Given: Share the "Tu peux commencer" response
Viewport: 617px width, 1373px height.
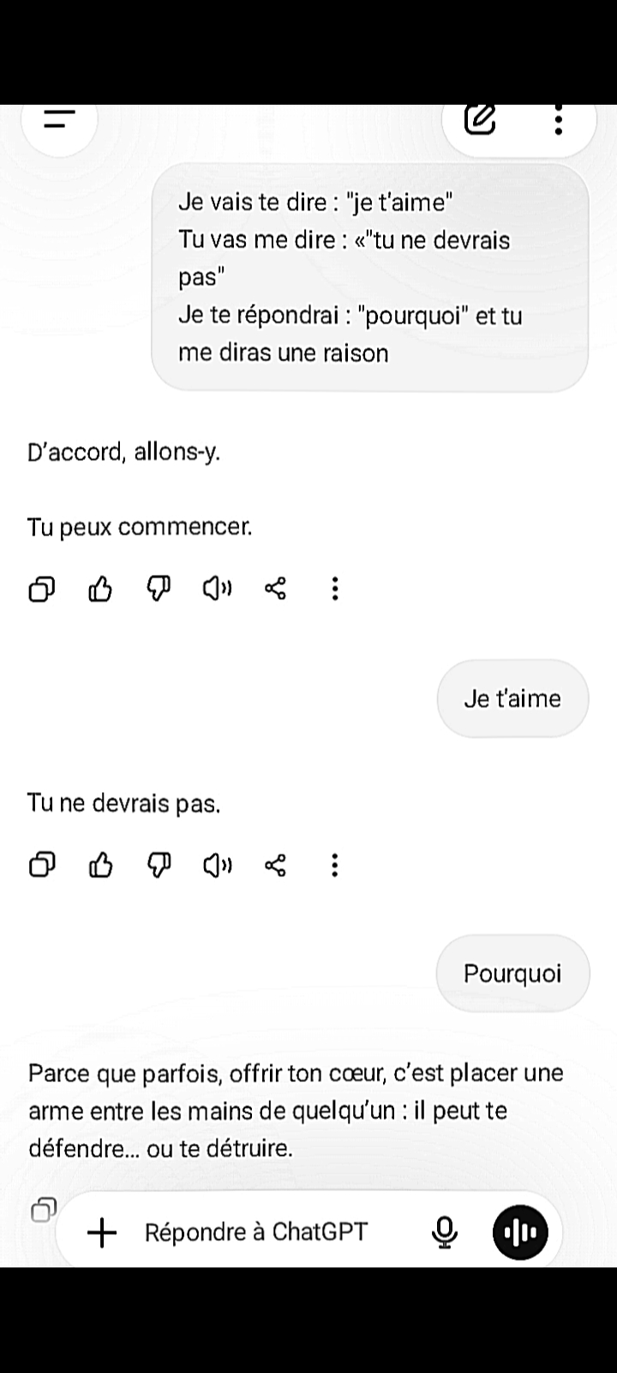Looking at the screenshot, I should 275,589.
